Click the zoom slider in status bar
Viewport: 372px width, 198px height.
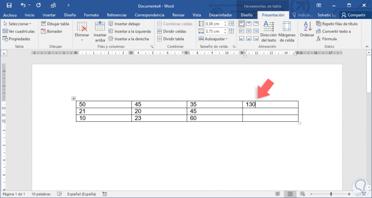pos(331,194)
